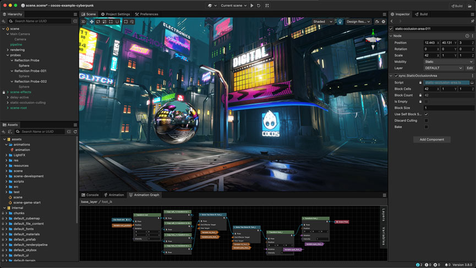Click the plus icon in Hierarchy panel
This screenshot has height=268, width=476.
tap(4, 21)
